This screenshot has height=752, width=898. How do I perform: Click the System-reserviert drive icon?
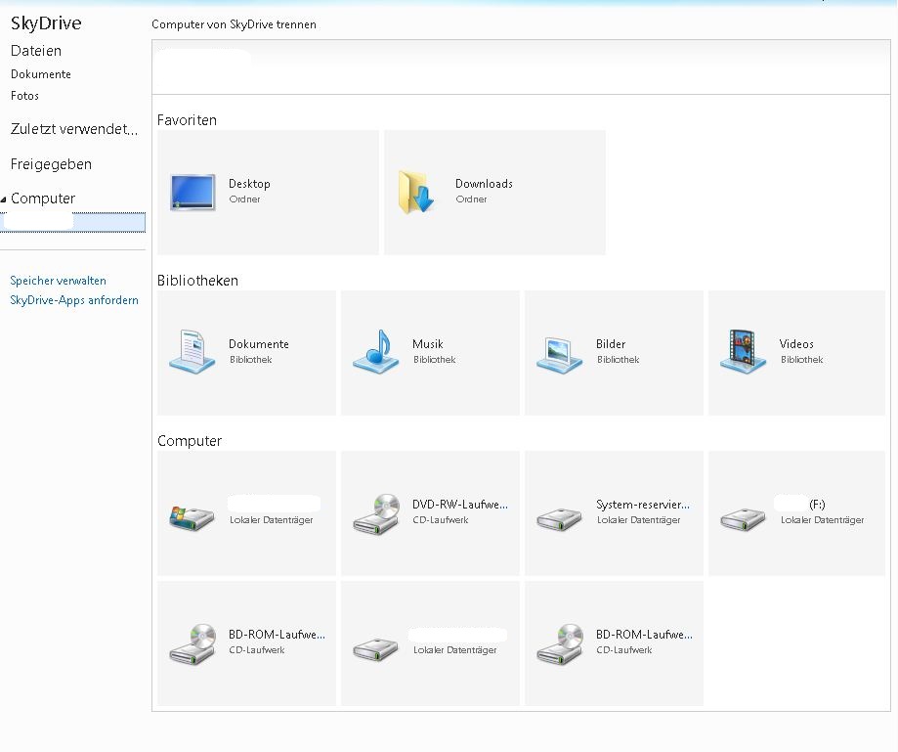[559, 520]
